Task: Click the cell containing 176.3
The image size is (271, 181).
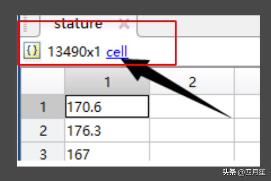Action: coord(107,131)
